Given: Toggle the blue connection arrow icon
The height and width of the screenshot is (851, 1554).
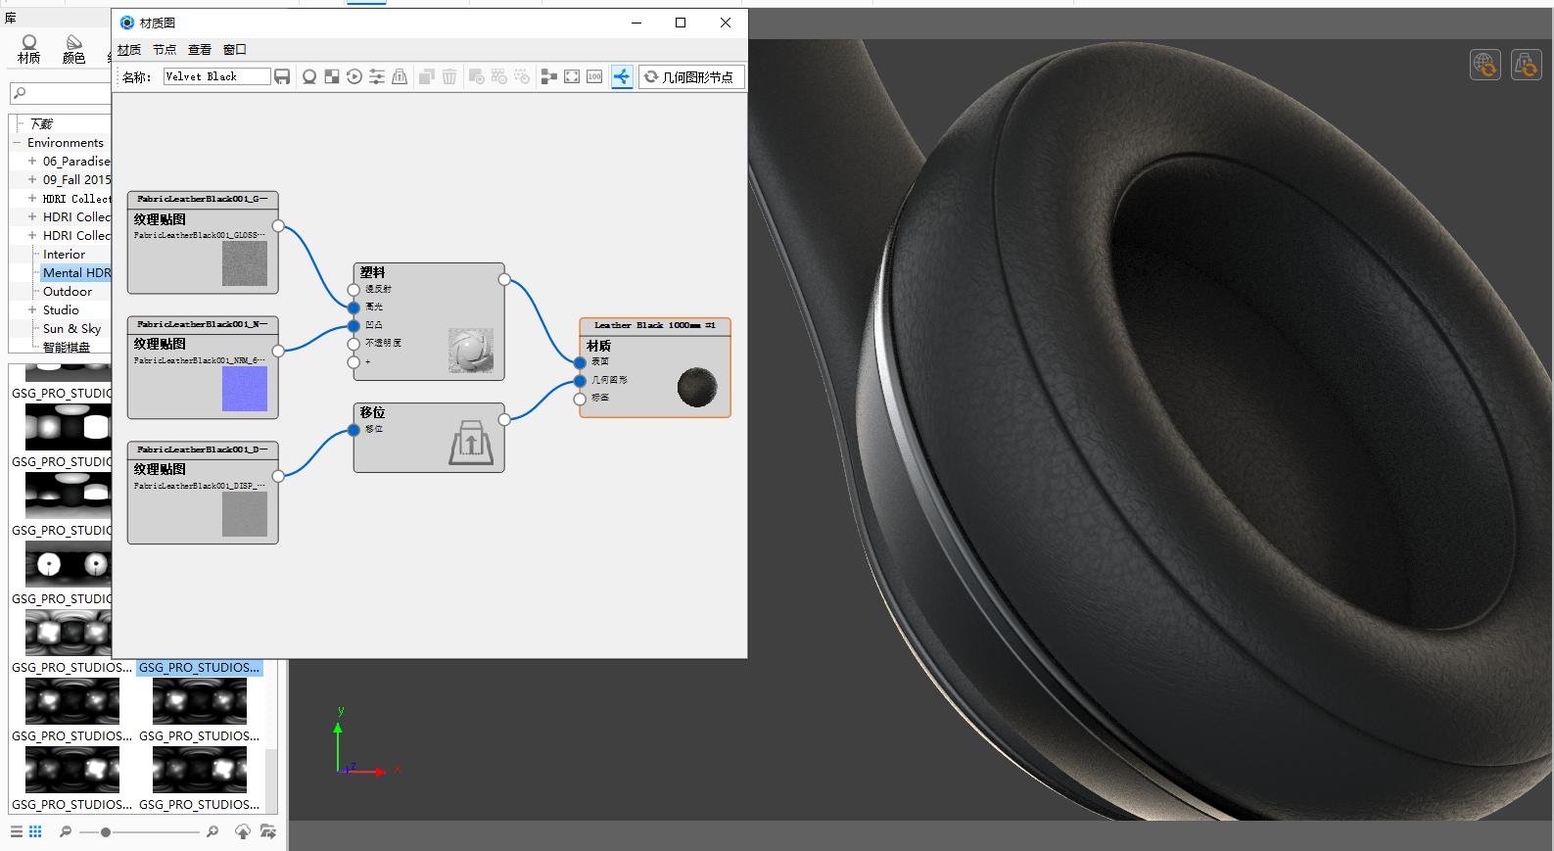Looking at the screenshot, I should click(x=622, y=76).
